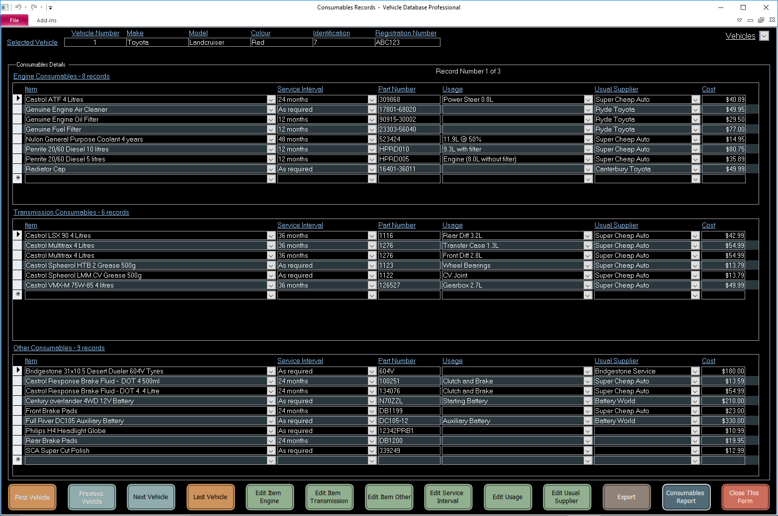778x516 pixels.
Task: Expand Service Interval dropdown for Genuine Fuel Filter
Action: click(x=372, y=129)
